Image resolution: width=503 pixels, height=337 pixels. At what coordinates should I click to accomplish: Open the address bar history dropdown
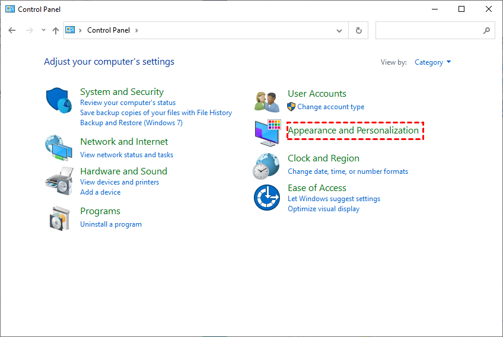click(339, 30)
